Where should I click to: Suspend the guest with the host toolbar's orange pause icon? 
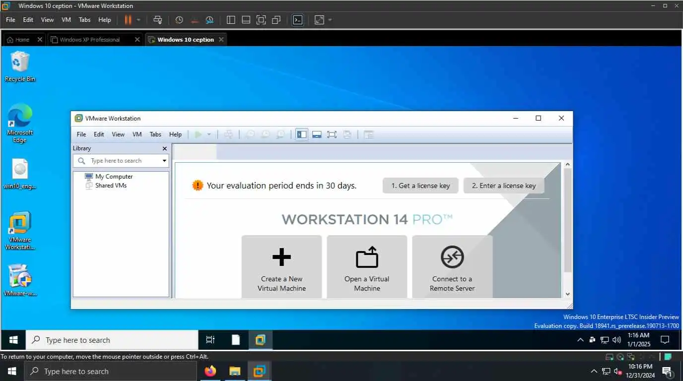pos(128,20)
